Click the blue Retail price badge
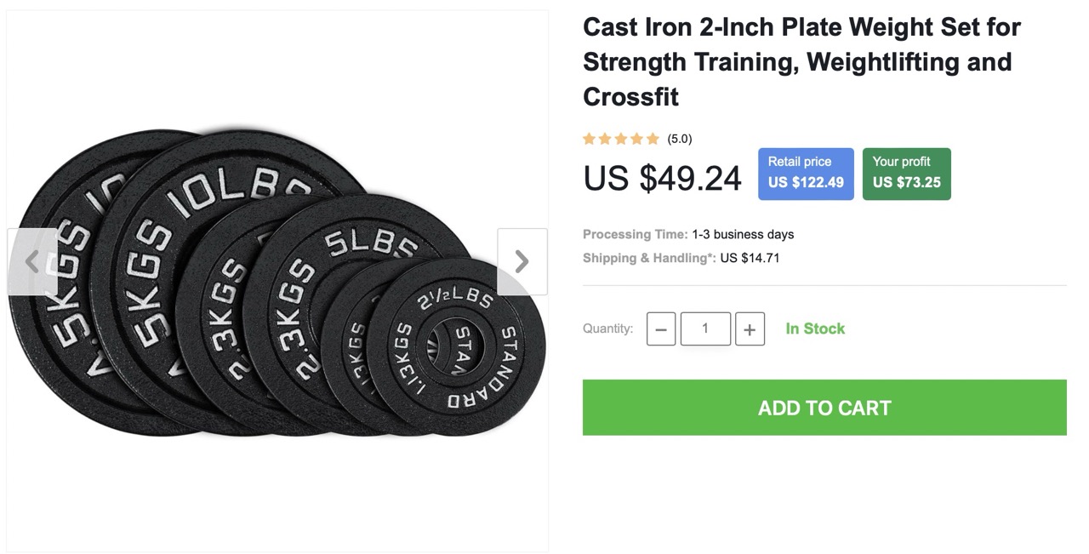This screenshot has width=1089, height=554. (806, 174)
